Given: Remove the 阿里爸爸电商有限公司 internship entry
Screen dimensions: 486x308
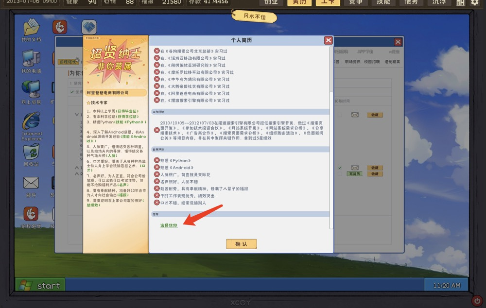Looking at the screenshot, I should click(x=157, y=93).
